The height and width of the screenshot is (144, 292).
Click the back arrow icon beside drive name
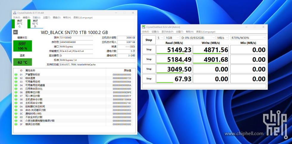tap(15, 32)
